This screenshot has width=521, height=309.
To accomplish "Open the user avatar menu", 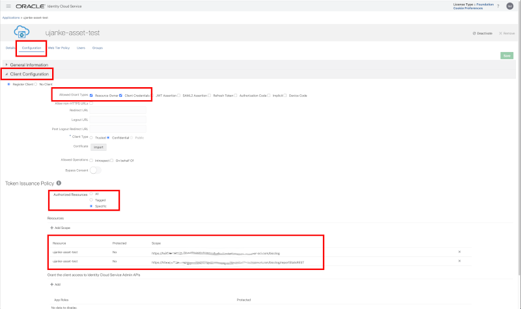I will pyautogui.click(x=510, y=6).
